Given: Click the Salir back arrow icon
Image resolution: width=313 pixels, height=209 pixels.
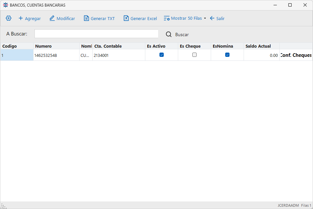Looking at the screenshot, I should tap(212, 18).
